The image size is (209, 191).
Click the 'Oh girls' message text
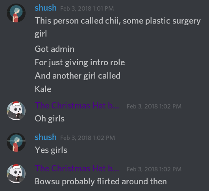click(x=50, y=119)
